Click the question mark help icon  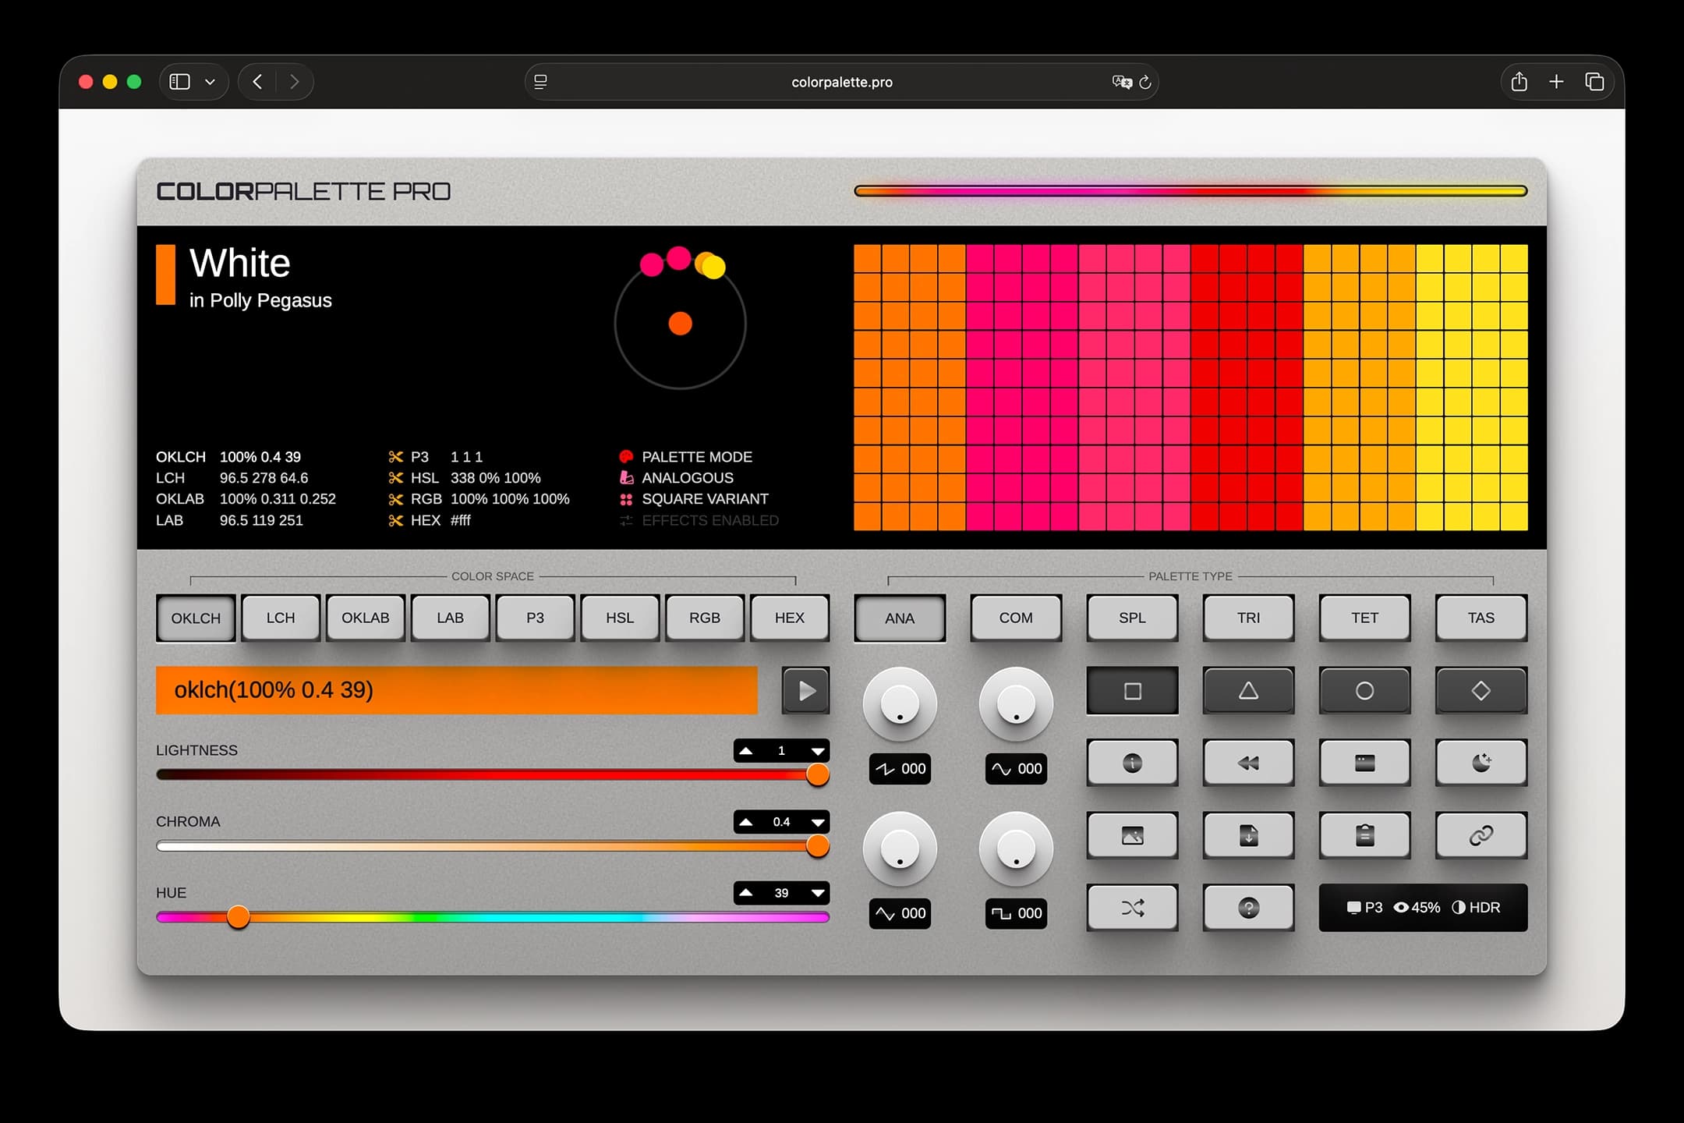tap(1248, 908)
